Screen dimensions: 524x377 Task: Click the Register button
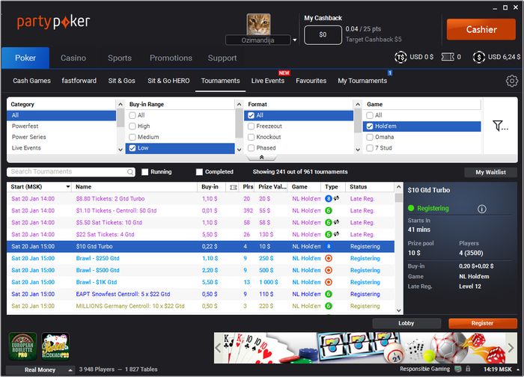483,323
